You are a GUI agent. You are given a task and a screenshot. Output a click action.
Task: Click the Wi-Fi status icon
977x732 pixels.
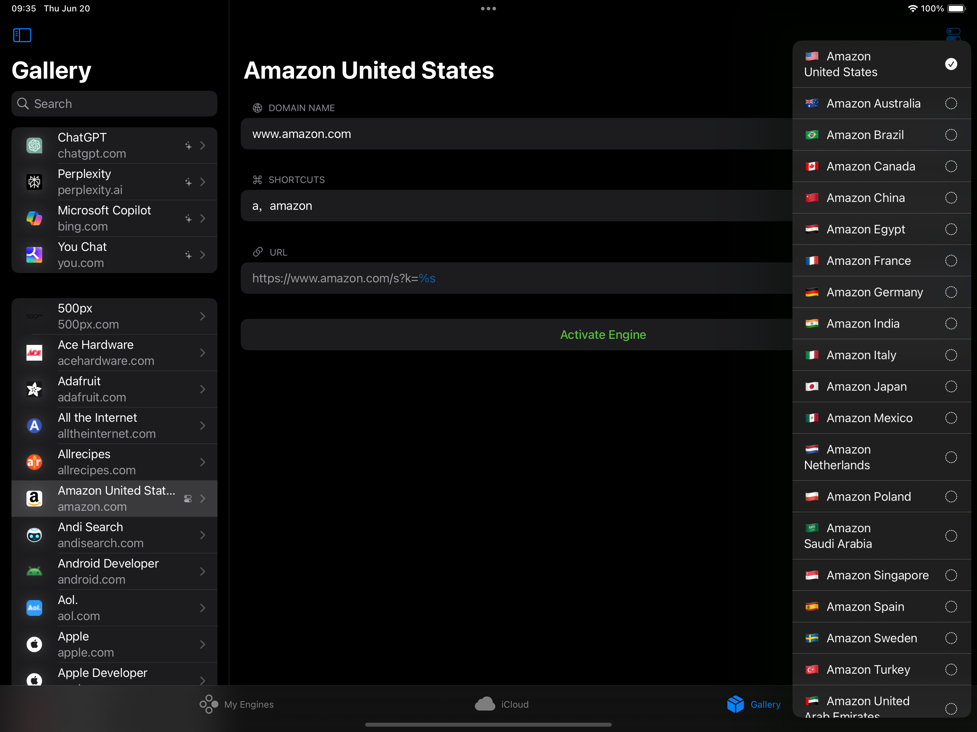pyautogui.click(x=913, y=8)
